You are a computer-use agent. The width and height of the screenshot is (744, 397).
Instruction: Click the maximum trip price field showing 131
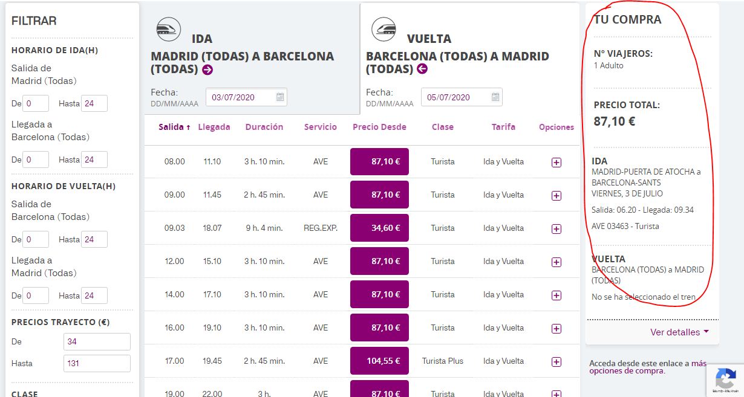click(x=97, y=364)
